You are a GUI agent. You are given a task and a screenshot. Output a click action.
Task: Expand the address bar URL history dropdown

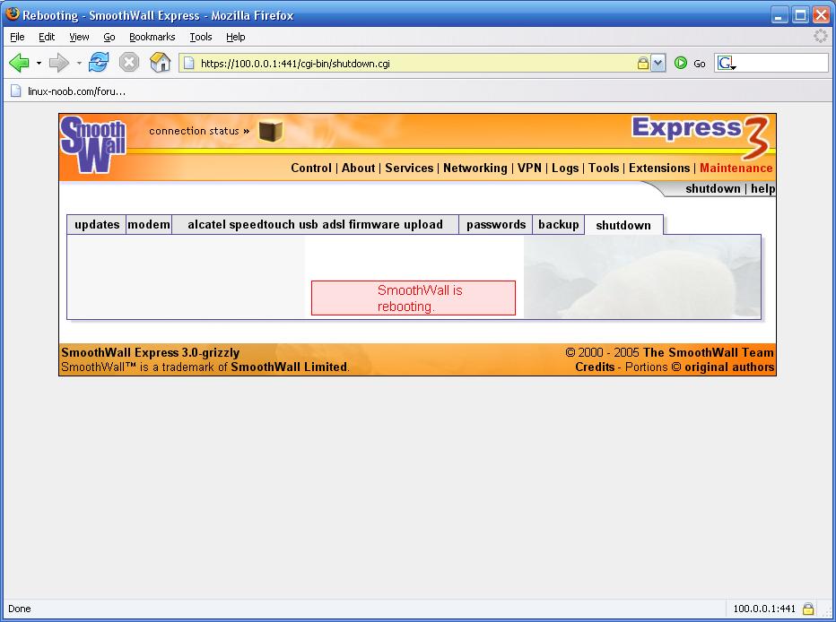657,64
